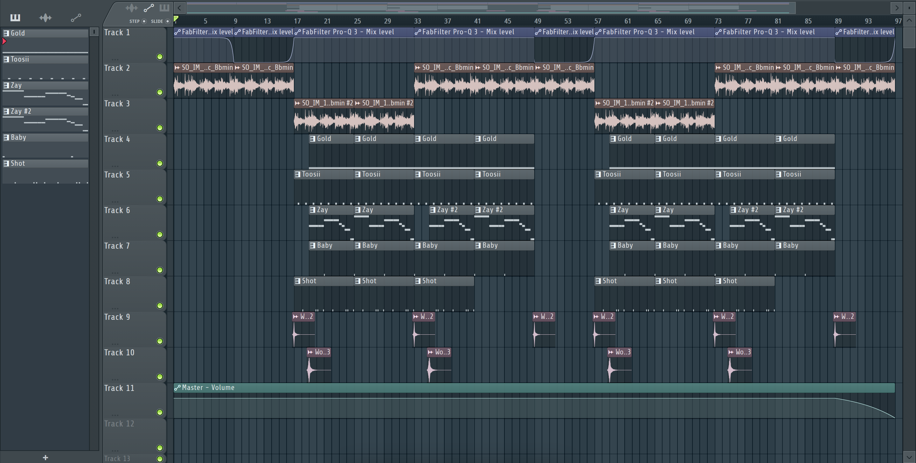Screen dimensions: 916x463
Task: Mute Track 5 using its green light
Action: tap(160, 199)
